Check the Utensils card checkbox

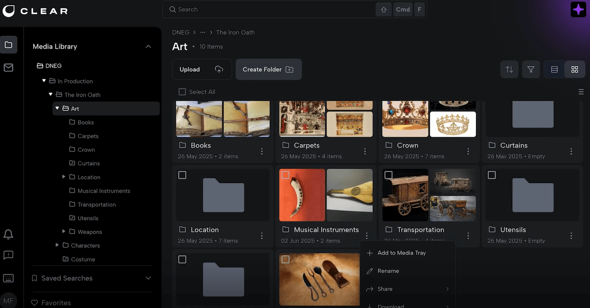[492, 175]
